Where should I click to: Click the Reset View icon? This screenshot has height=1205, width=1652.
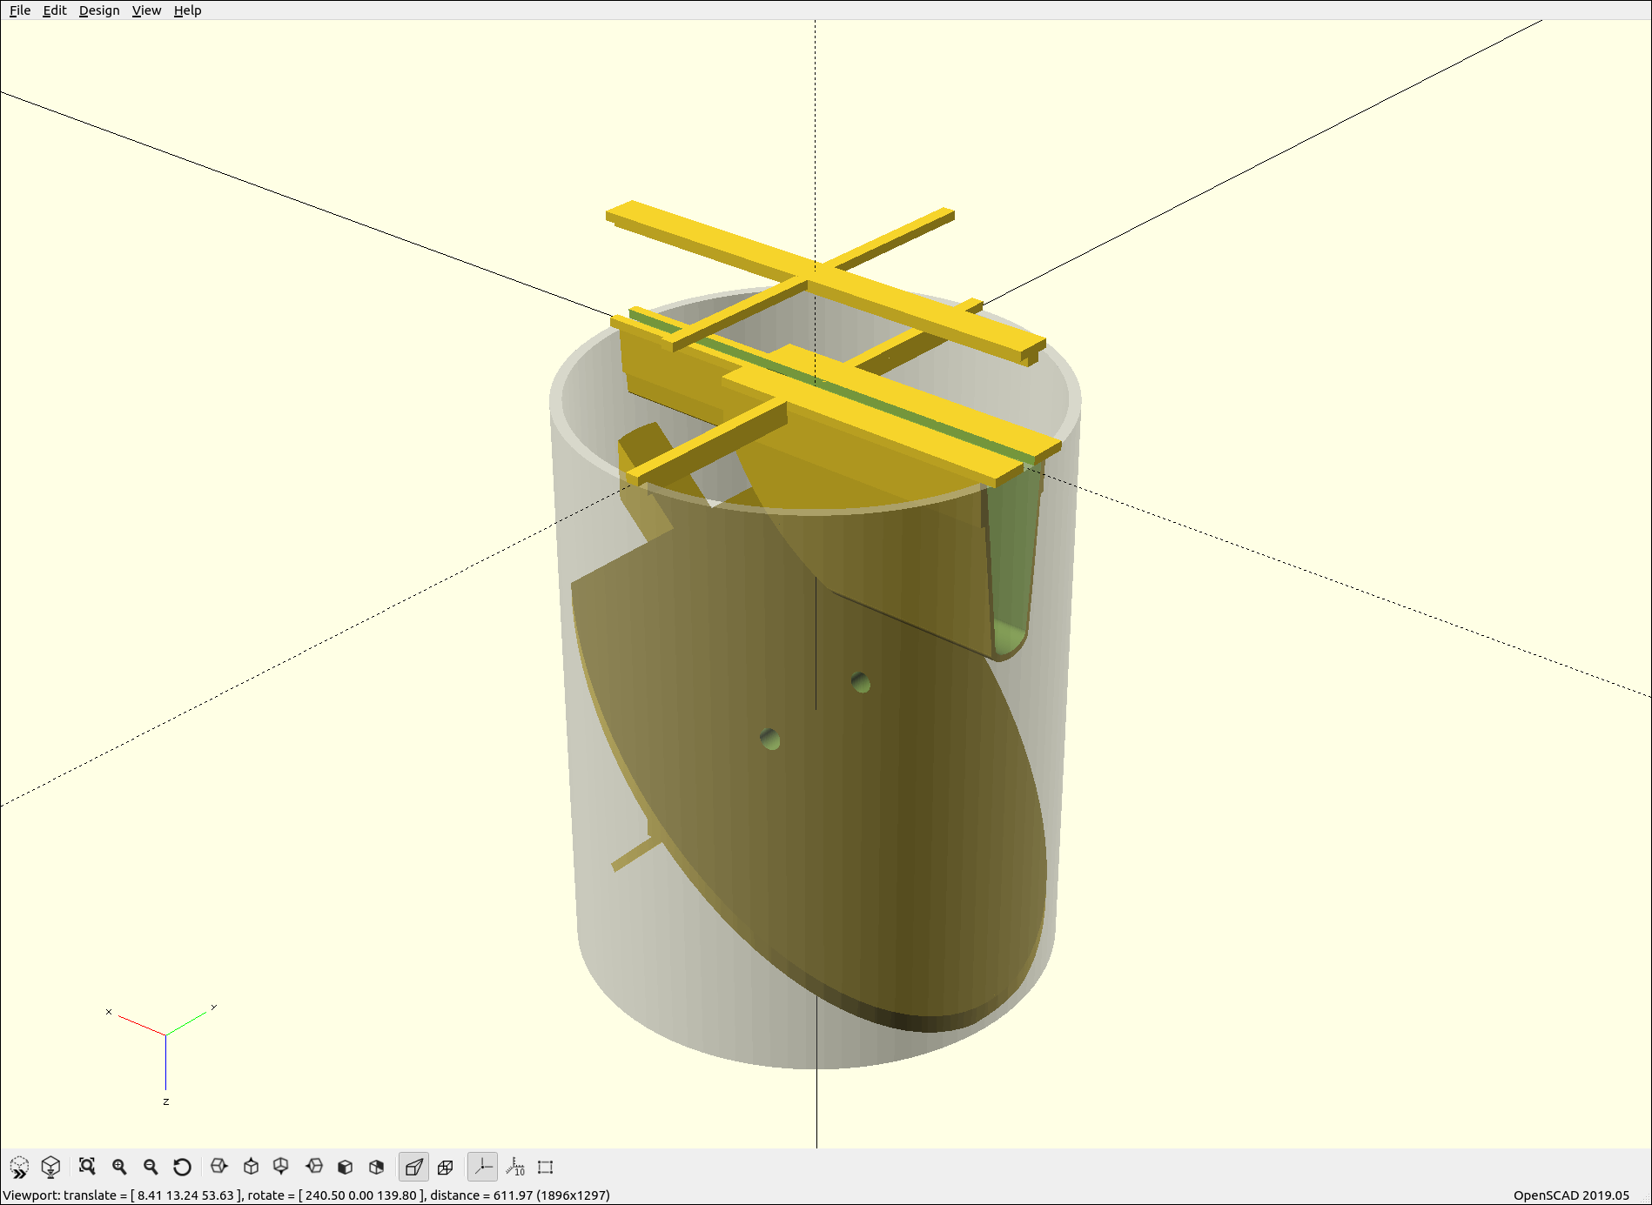[x=182, y=1167]
